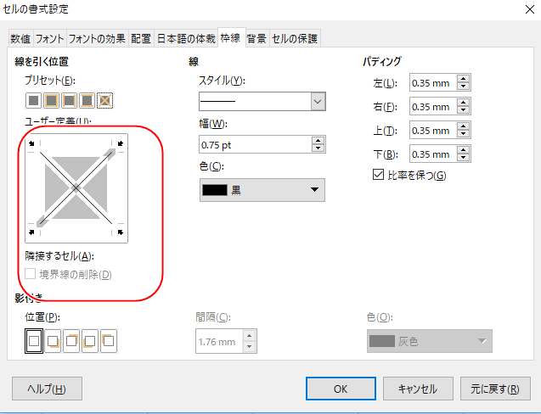Viewport: 541px width, 414px height.
Task: Switch to the 配置 tab
Action: pos(141,39)
